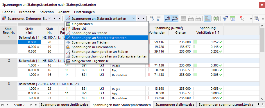265x108 pixels.
Task: Expand the far-right toolbar overflow chevron
Action: [x=263, y=19]
